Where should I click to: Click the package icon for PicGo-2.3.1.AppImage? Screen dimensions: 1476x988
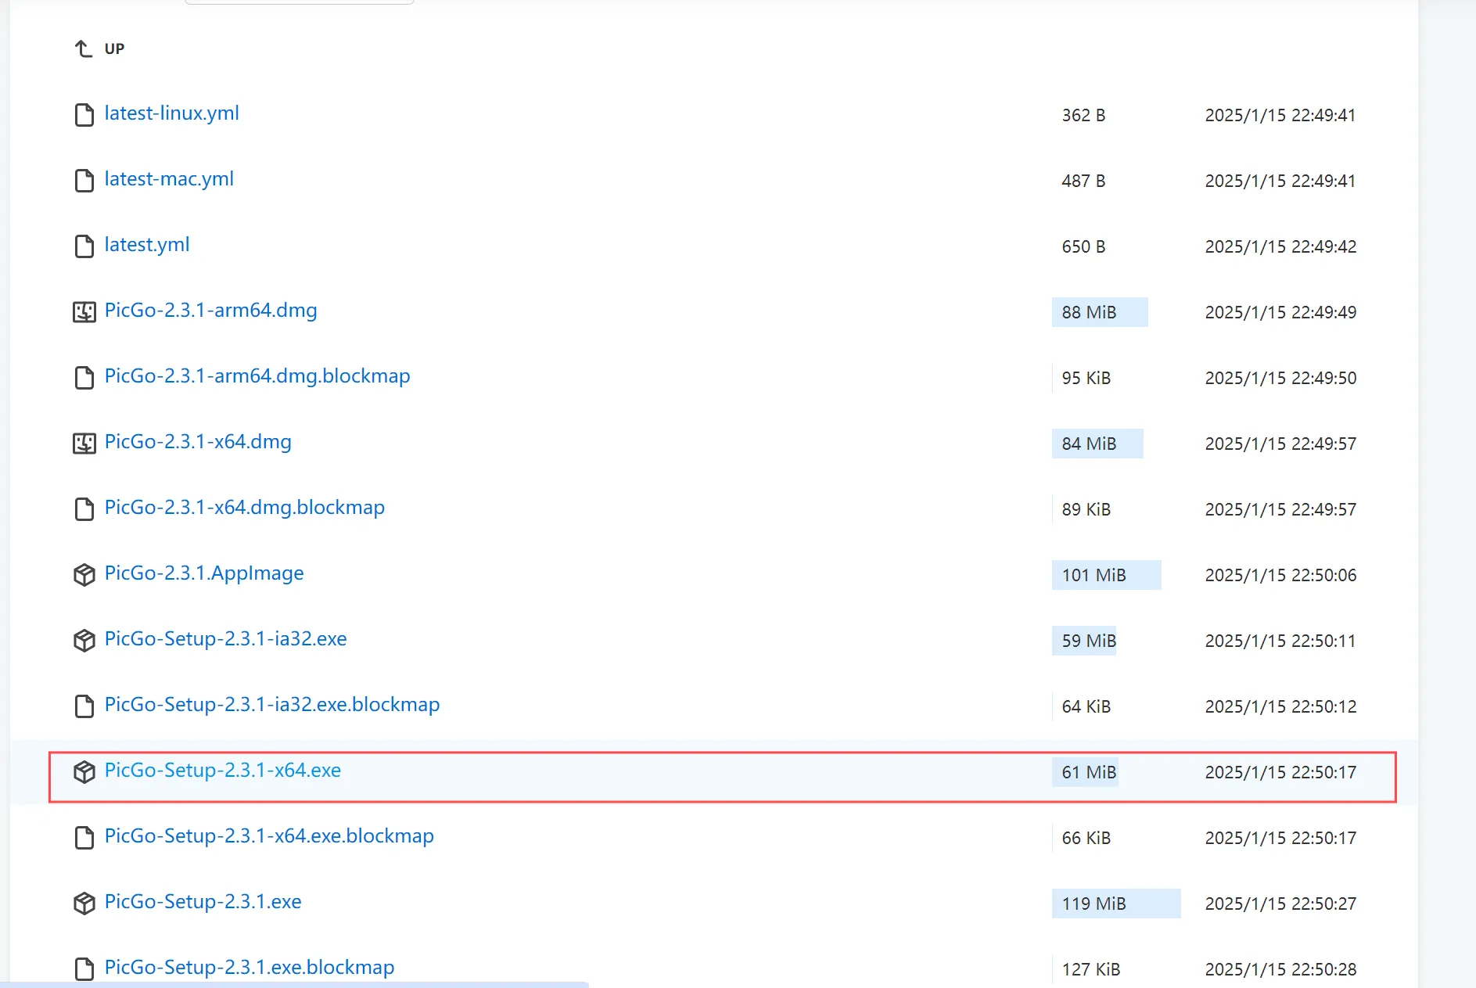click(x=84, y=575)
